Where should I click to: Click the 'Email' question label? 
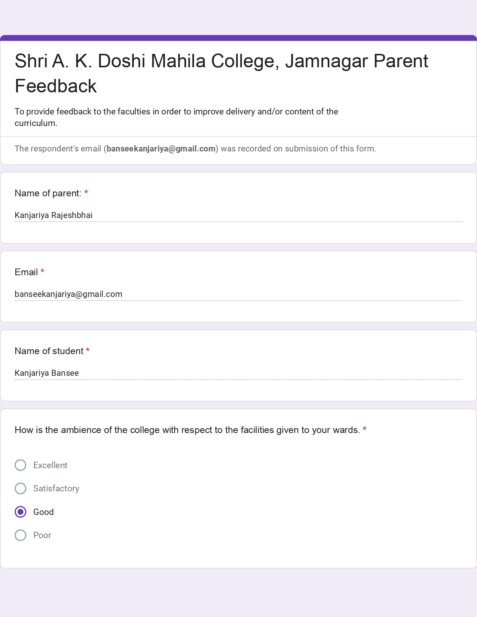26,272
